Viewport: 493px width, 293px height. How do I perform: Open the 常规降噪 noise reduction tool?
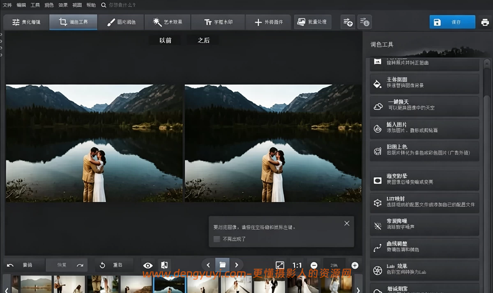(424, 224)
